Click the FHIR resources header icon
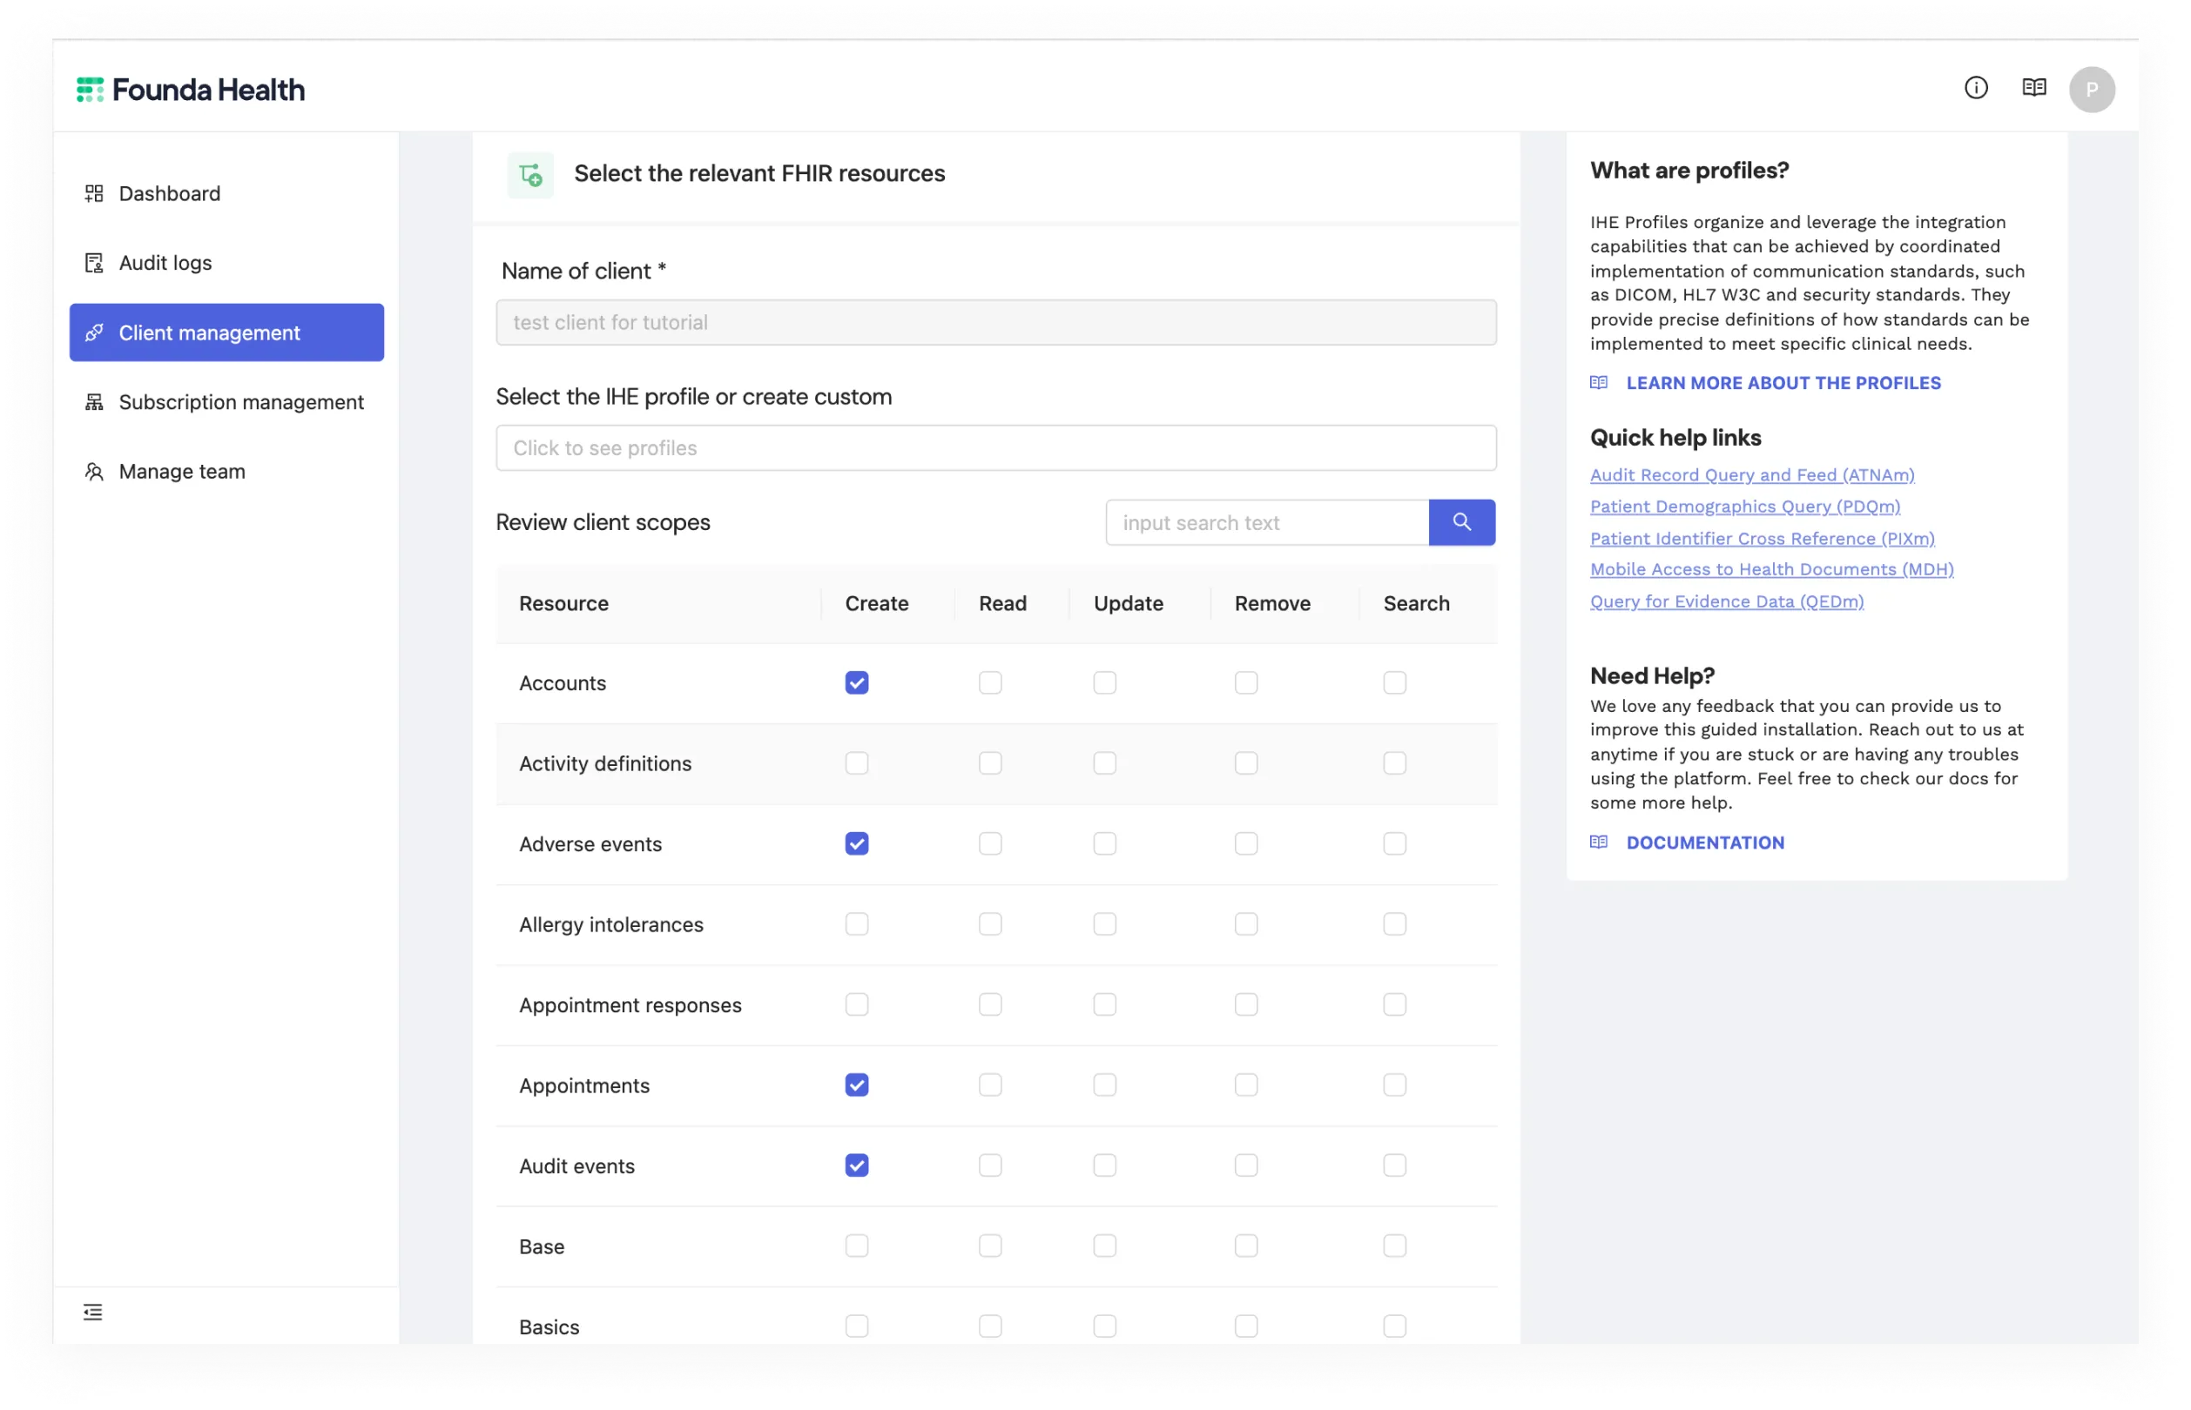Image resolution: width=2191 pixels, height=1410 pixels. [530, 174]
